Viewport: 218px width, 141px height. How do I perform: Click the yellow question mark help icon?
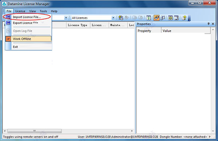[184, 18]
